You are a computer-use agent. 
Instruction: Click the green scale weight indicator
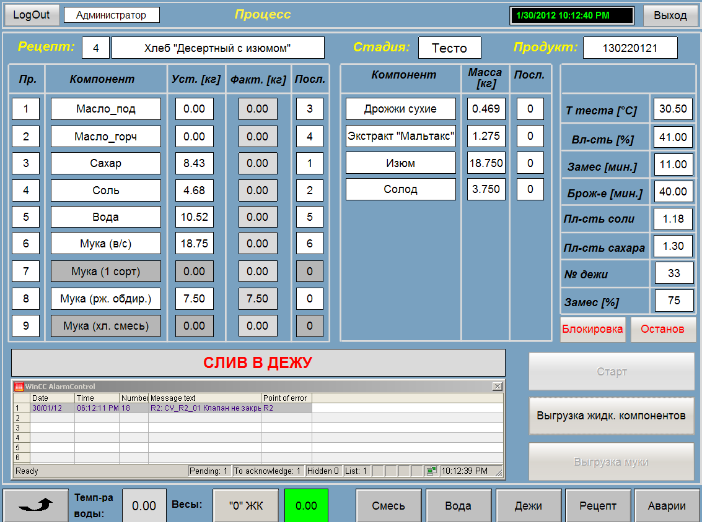click(306, 505)
